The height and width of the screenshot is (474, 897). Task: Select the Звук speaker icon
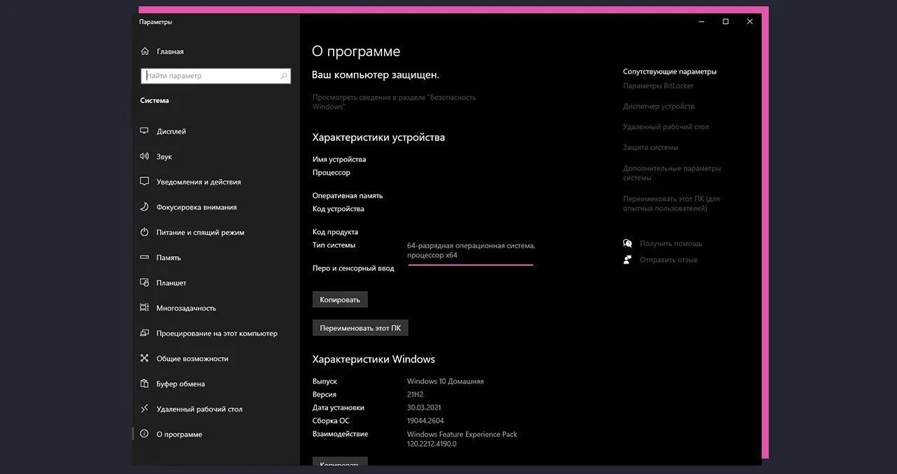click(x=144, y=156)
